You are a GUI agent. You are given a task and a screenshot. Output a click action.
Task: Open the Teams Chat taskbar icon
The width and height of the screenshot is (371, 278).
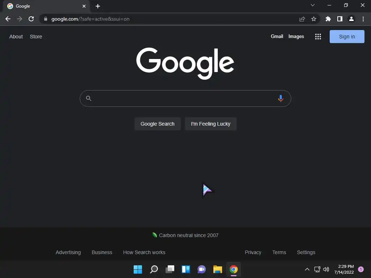click(x=201, y=269)
